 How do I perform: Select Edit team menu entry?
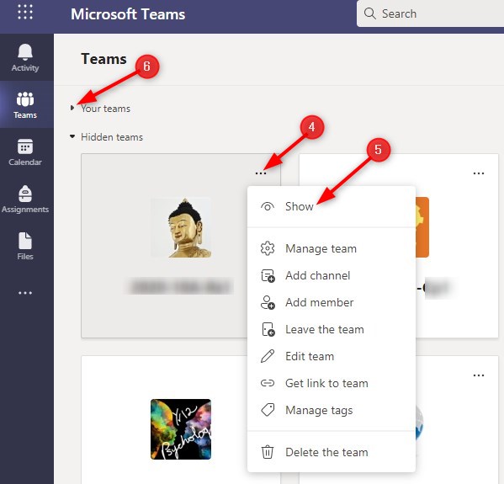332,356
